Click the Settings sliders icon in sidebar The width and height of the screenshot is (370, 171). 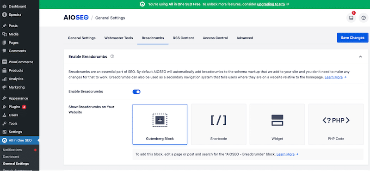click(x=4, y=132)
